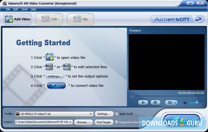Open the Help menu
208x132 pixels.
pyautogui.click(x=33, y=9)
